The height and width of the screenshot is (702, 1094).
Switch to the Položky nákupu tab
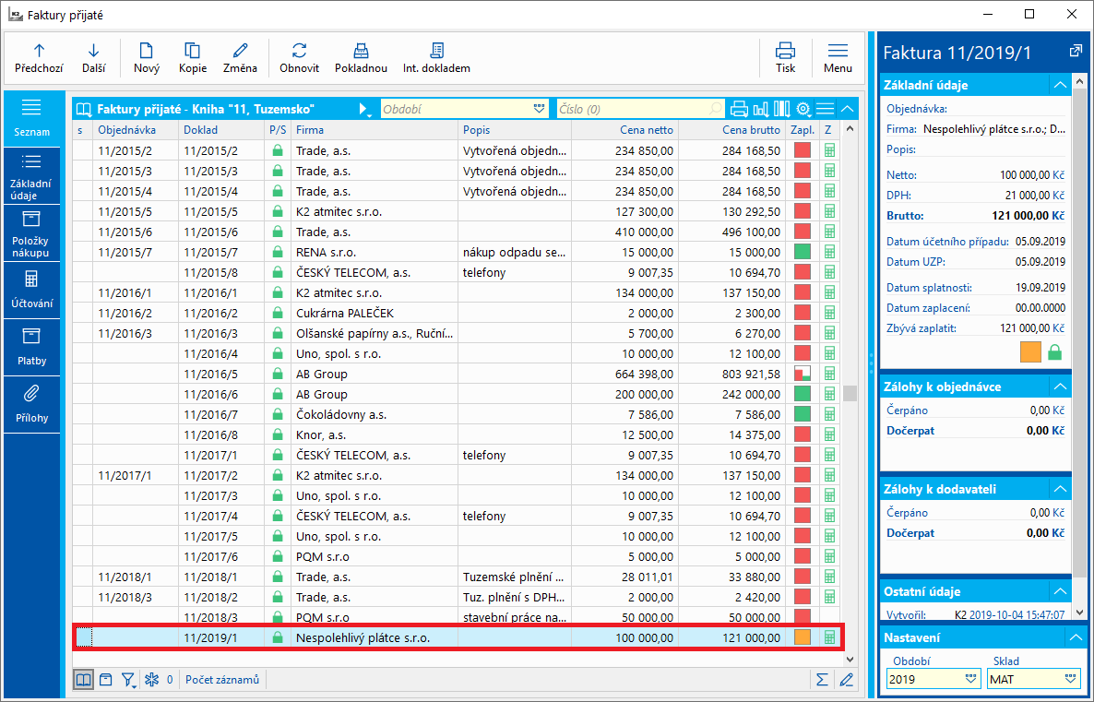[x=31, y=232]
